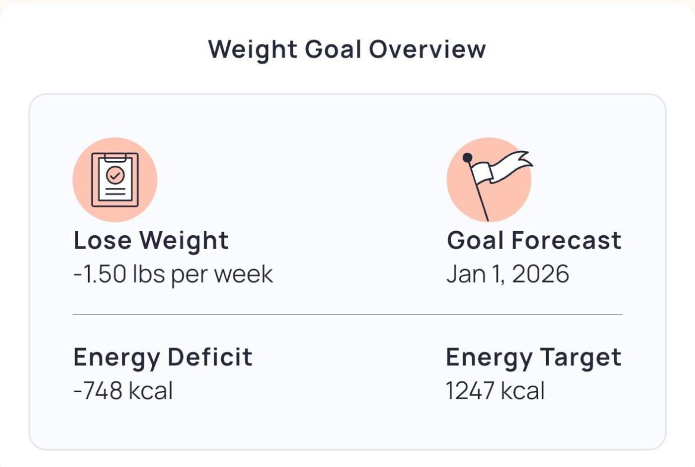Click the horizontal divider line in the card

click(x=347, y=314)
